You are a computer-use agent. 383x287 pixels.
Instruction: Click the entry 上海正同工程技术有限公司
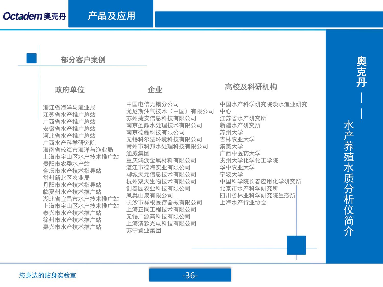point(161,209)
